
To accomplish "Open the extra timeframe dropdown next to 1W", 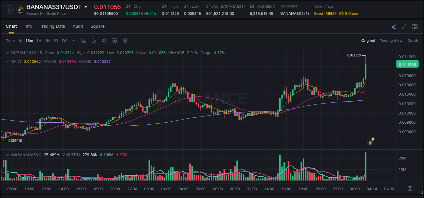I will (73, 41).
